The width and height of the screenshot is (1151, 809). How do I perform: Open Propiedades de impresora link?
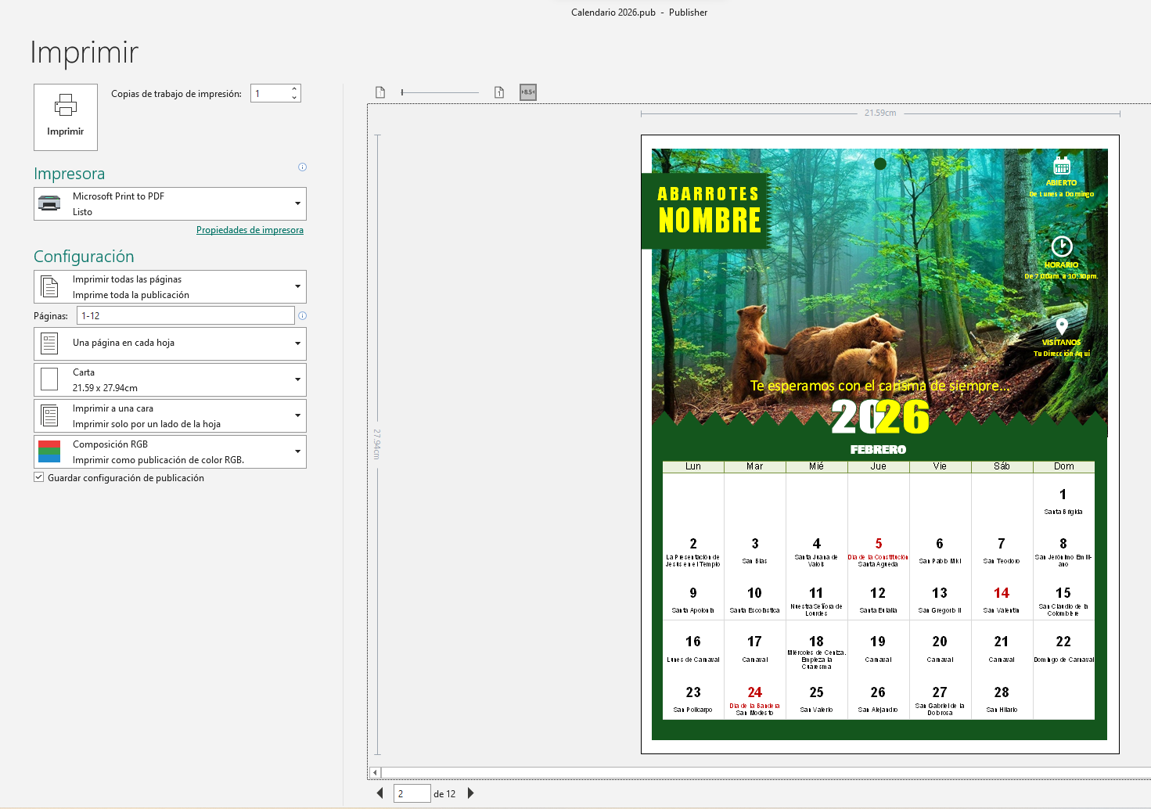(250, 230)
